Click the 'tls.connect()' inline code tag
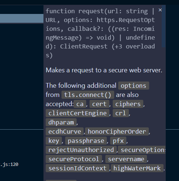Image resolution: width=179 pixels, height=181 pixels. click(88, 95)
